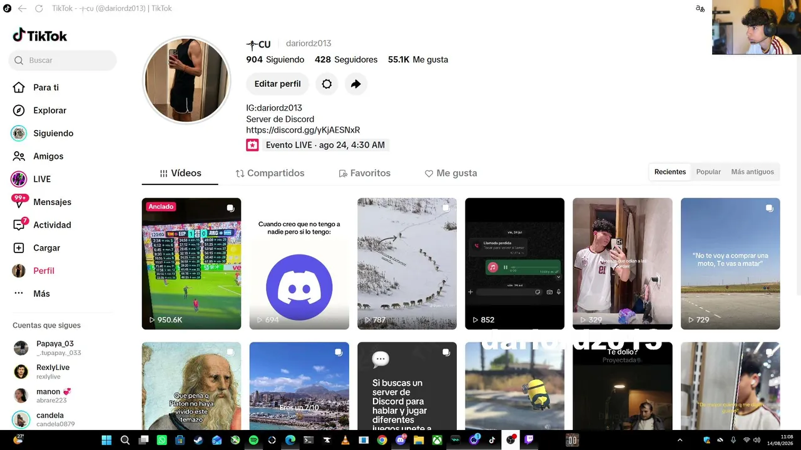801x450 pixels.
Task: Click the Editar perfil button
Action: click(277, 84)
